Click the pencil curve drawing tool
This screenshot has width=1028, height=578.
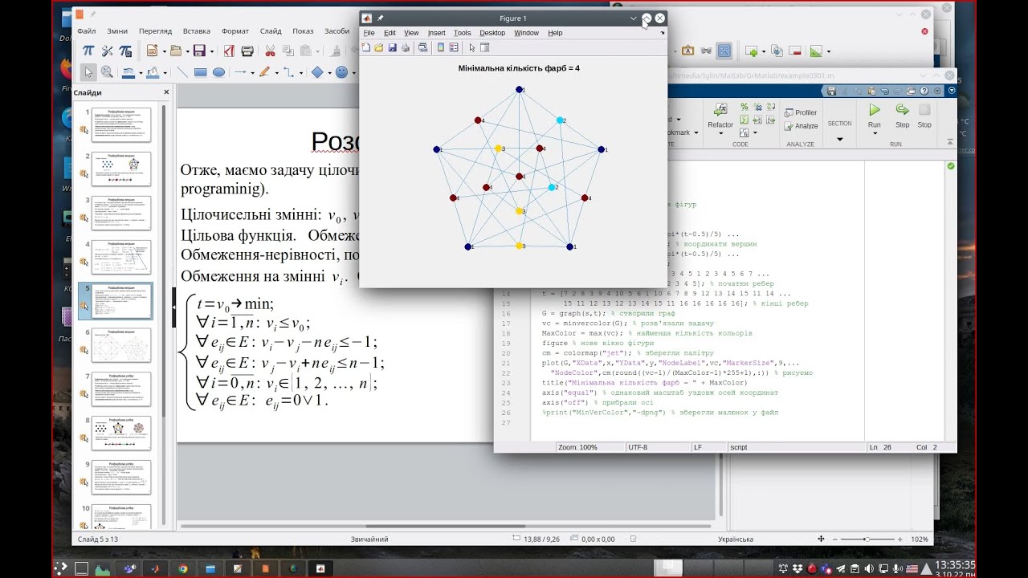(x=263, y=72)
